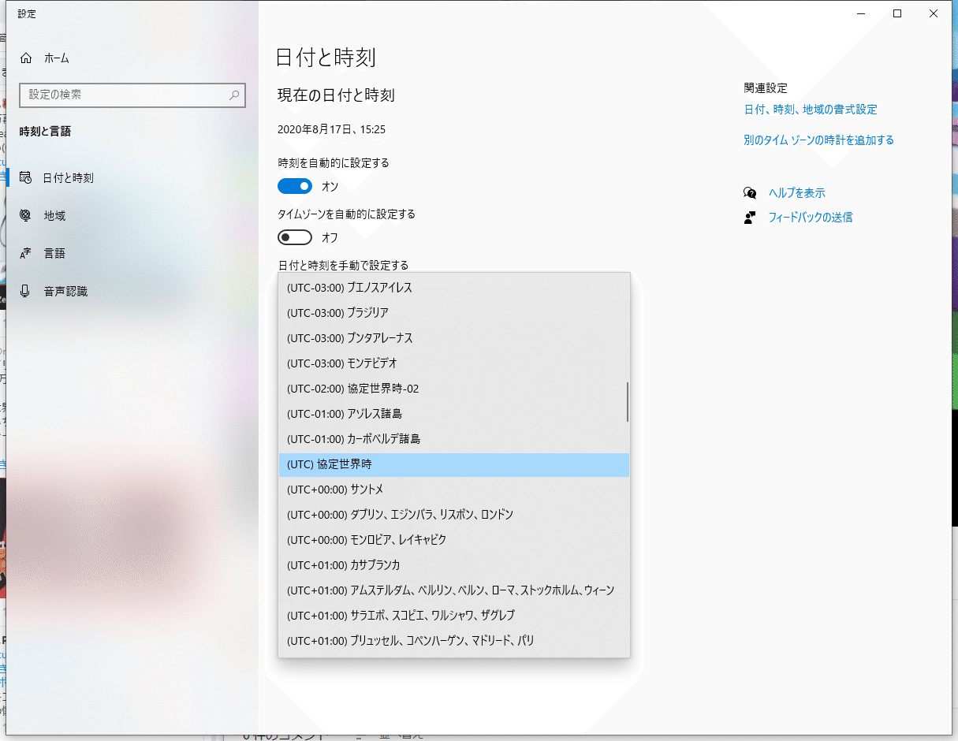Click the 音声認識 microphone icon in the sidebar
The height and width of the screenshot is (741, 958).
(x=26, y=291)
